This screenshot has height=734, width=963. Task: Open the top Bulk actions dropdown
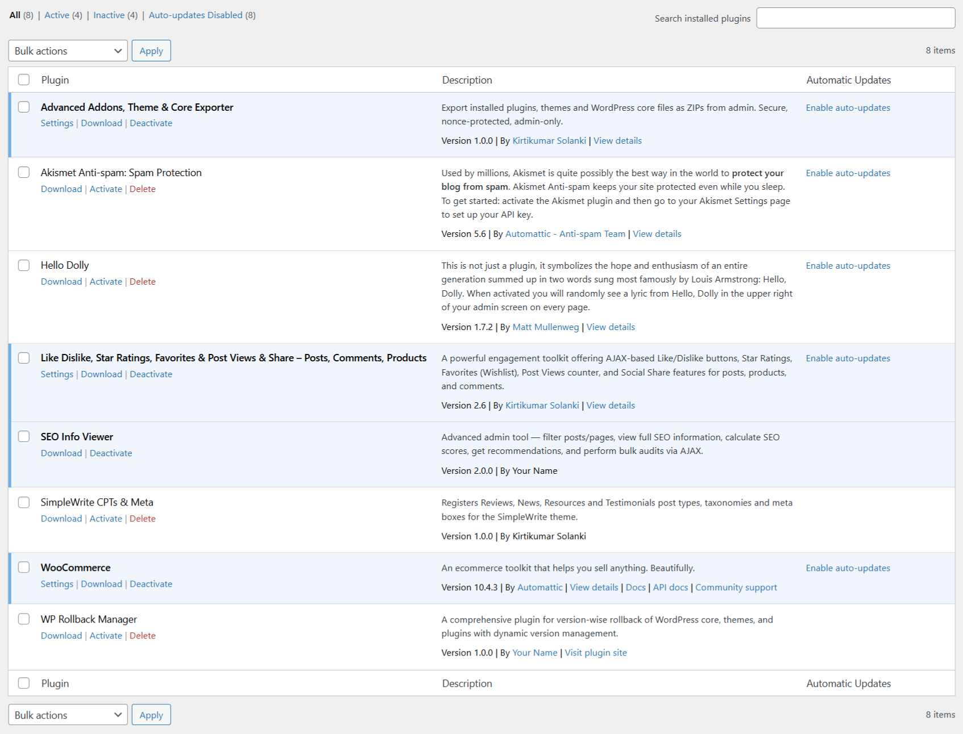pos(68,51)
